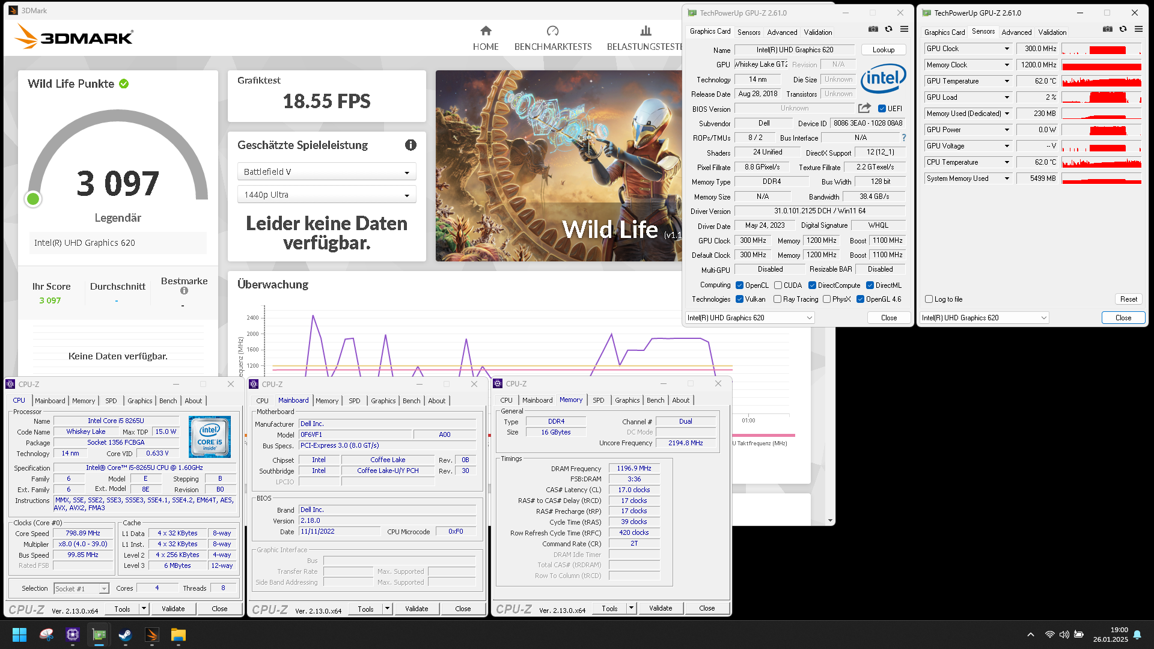Take screenshot in GPU-Z Graphics Card window

(x=873, y=29)
